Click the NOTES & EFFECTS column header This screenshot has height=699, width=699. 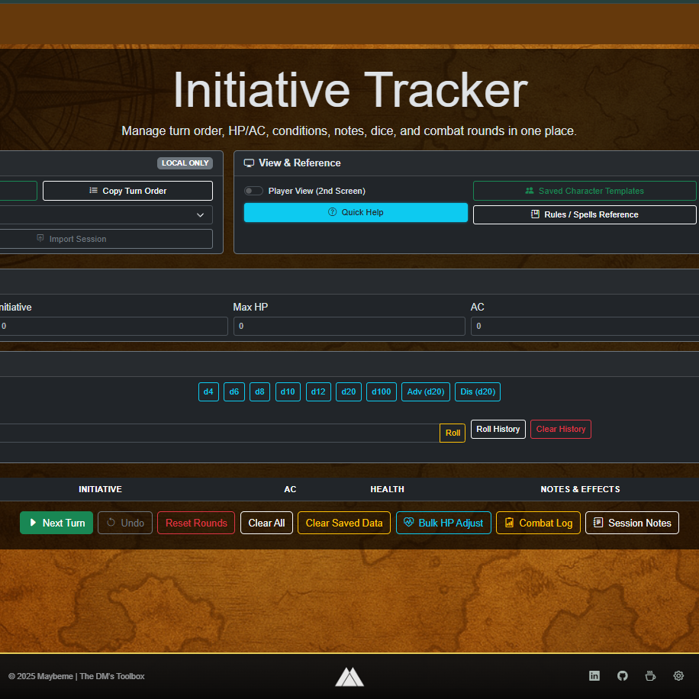[581, 489]
